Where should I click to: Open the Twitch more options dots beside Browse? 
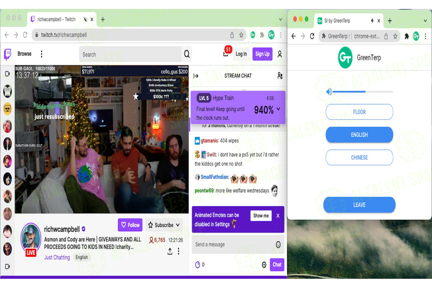42,54
